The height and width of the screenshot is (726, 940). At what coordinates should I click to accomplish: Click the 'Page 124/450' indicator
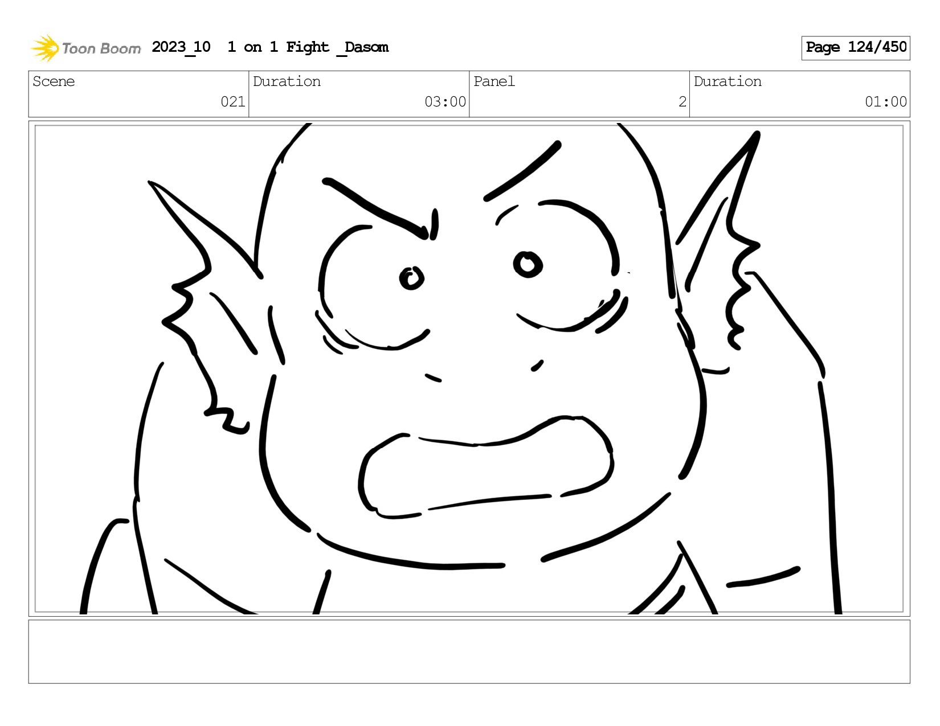coord(856,48)
